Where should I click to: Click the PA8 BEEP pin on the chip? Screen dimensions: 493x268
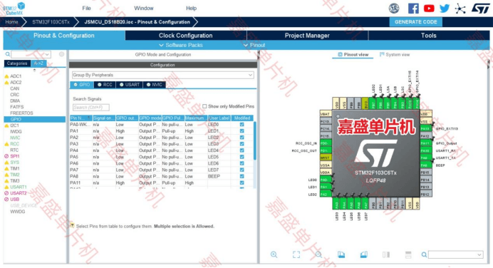425,165
